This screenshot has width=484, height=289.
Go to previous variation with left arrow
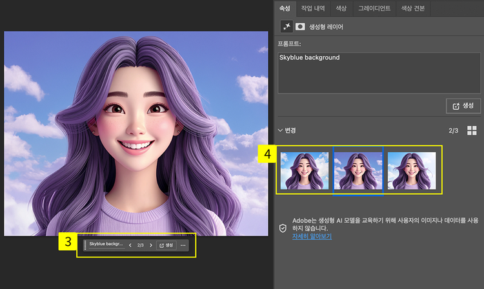[130, 245]
